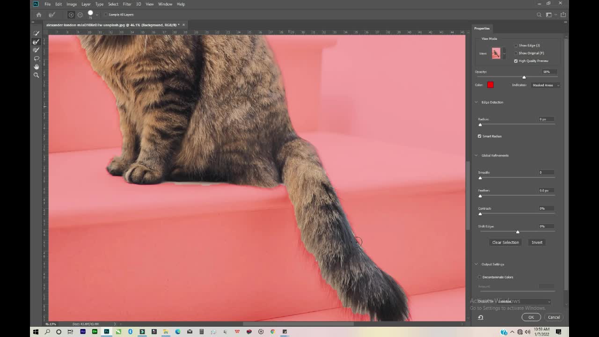599x337 pixels.
Task: Enable Sample All Layers checkbox
Action: [x=106, y=15]
